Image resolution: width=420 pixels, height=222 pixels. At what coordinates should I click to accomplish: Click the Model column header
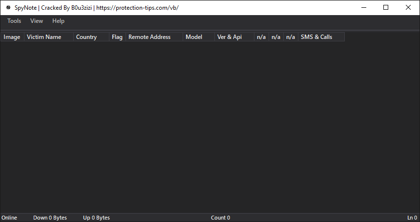tap(198, 37)
